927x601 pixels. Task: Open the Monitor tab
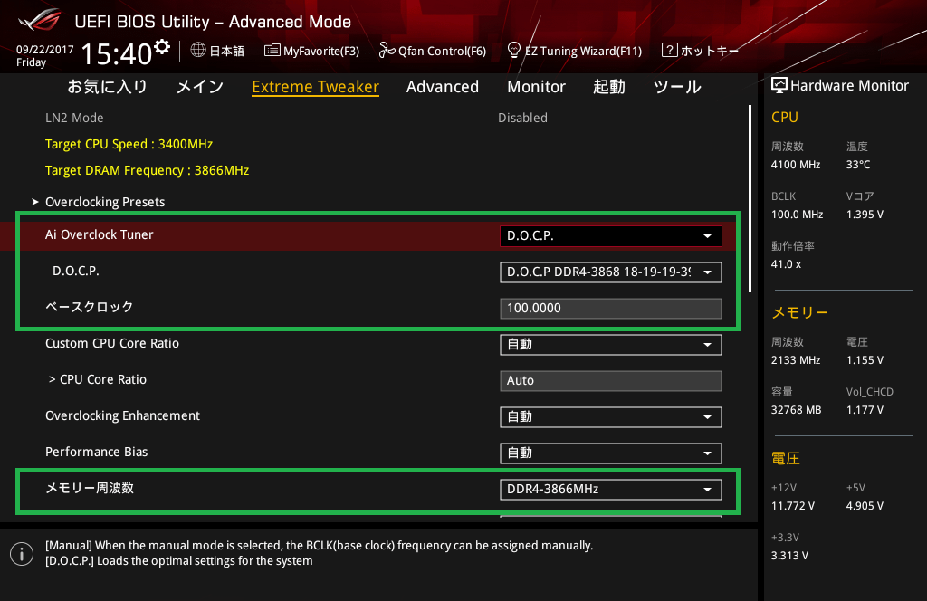click(536, 87)
